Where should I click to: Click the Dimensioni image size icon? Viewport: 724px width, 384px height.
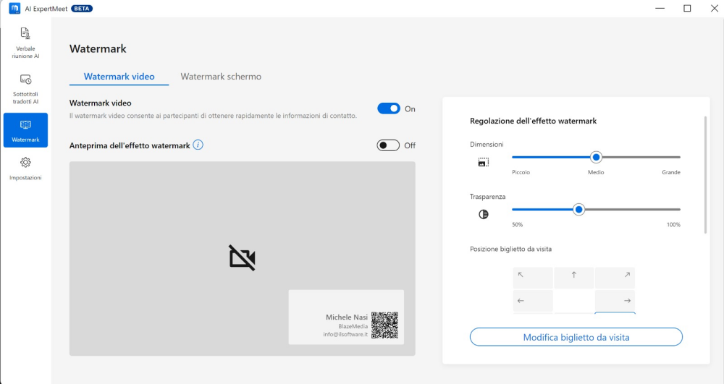pyautogui.click(x=484, y=162)
